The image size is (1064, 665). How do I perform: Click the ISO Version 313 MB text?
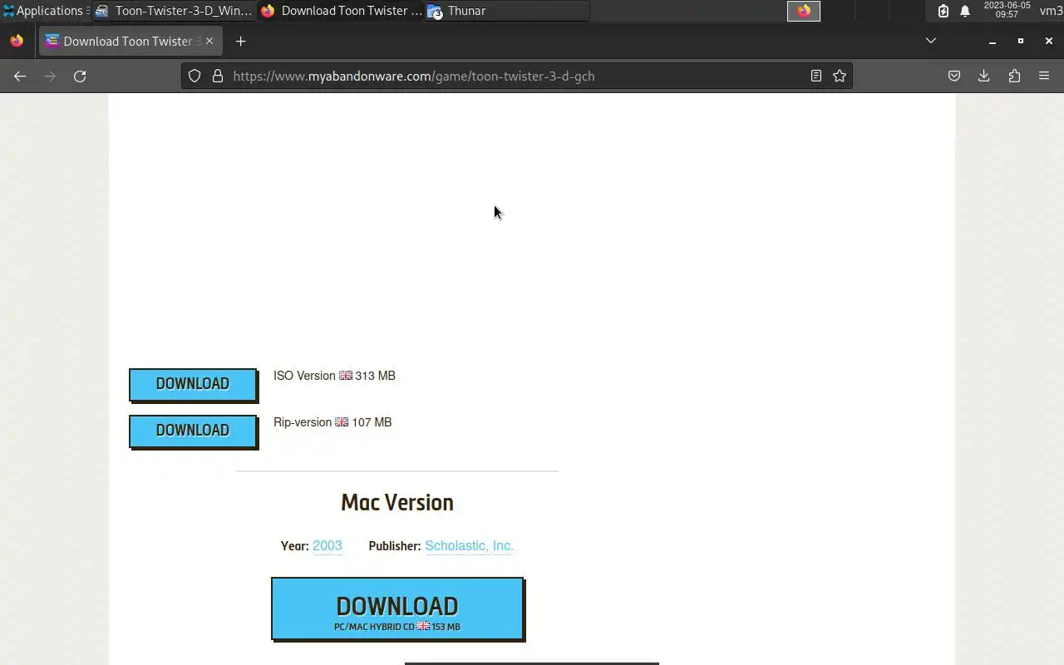tap(334, 376)
